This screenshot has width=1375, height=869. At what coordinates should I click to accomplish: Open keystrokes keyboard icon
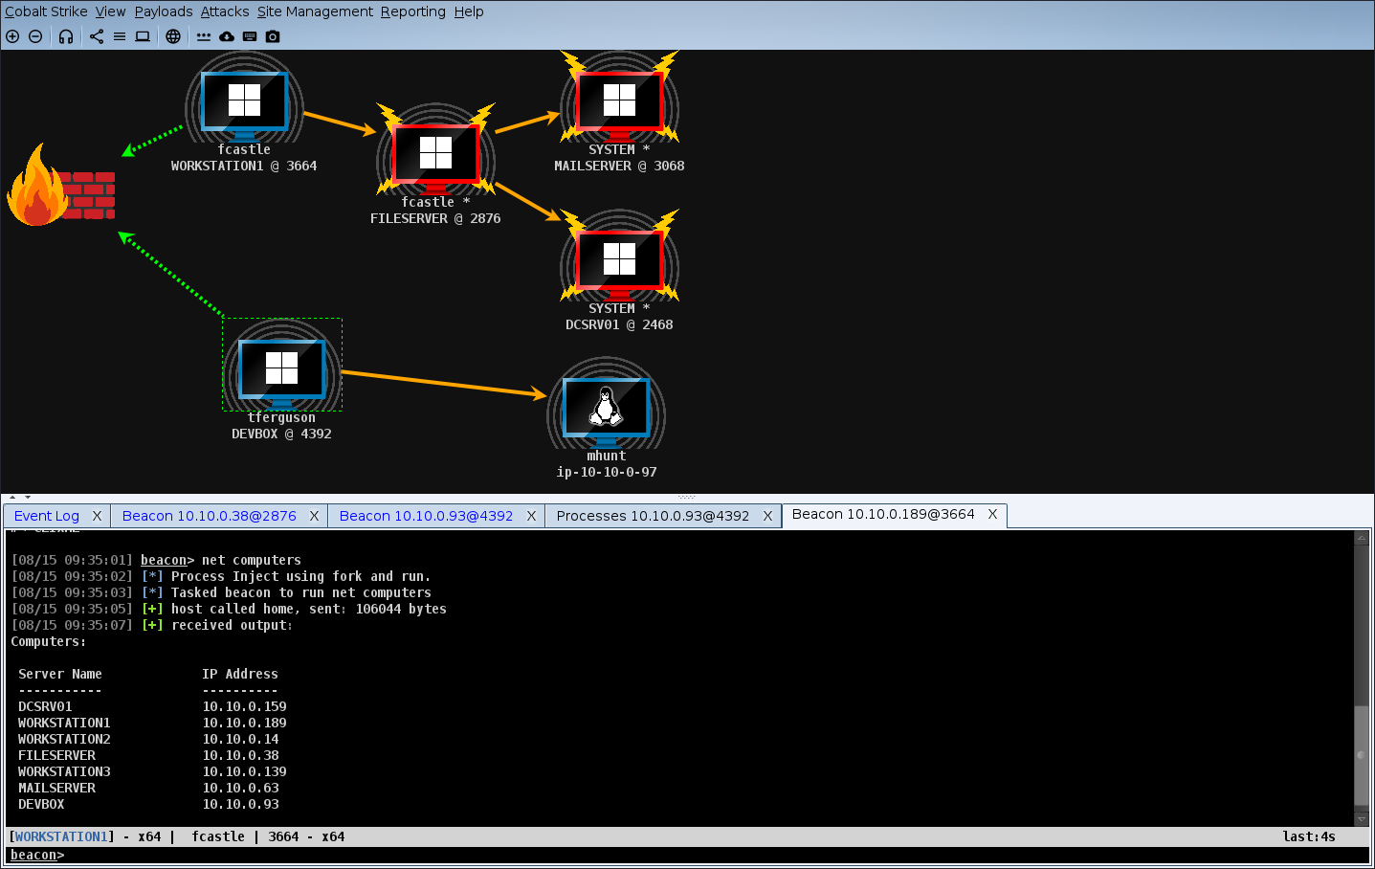(x=250, y=36)
